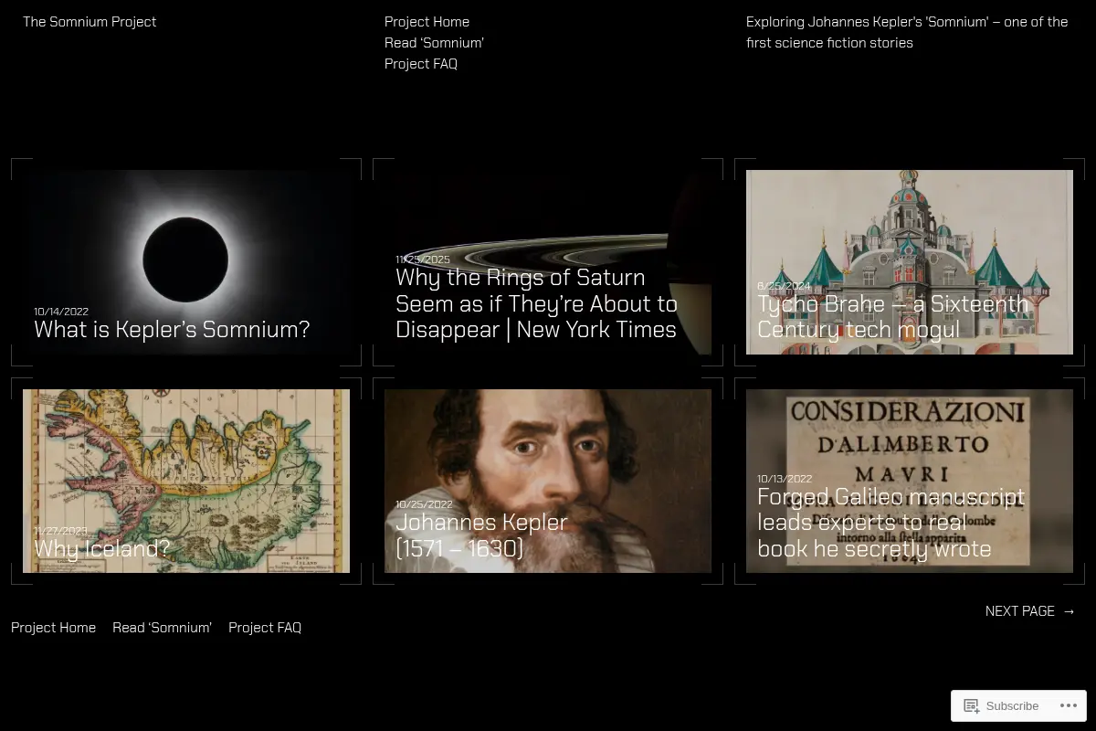Screen dimensions: 1096x731
Task: Go to Project Home in header menu
Action: [x=427, y=22]
